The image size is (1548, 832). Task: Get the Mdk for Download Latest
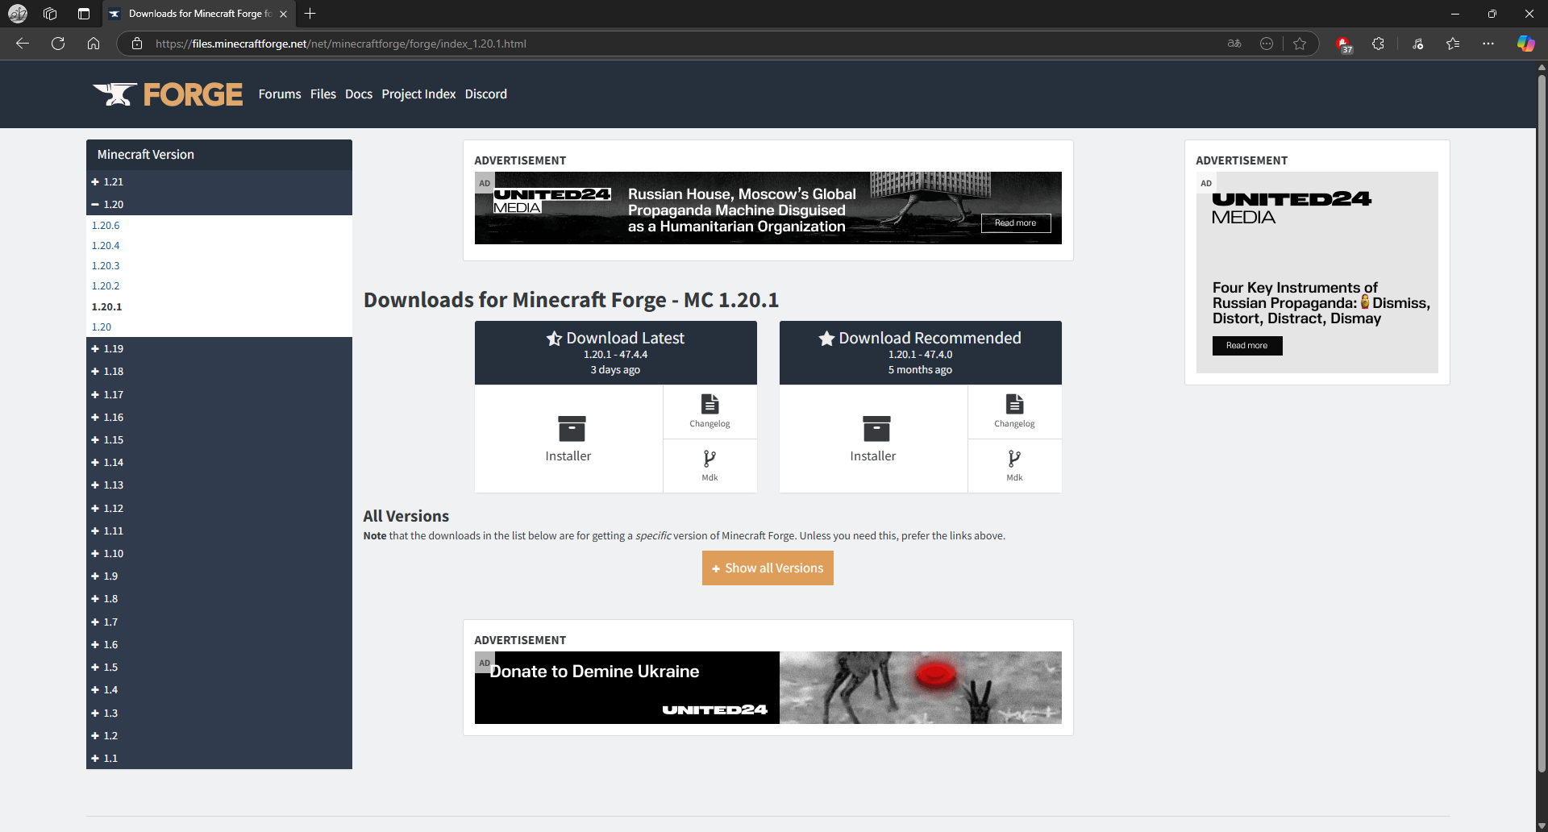[709, 466]
